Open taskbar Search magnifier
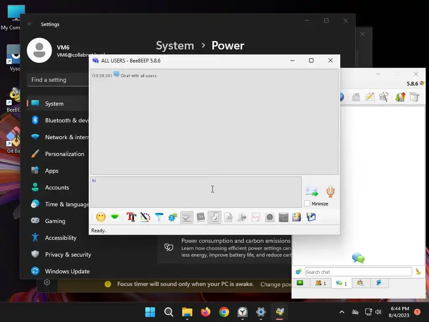 point(168,312)
